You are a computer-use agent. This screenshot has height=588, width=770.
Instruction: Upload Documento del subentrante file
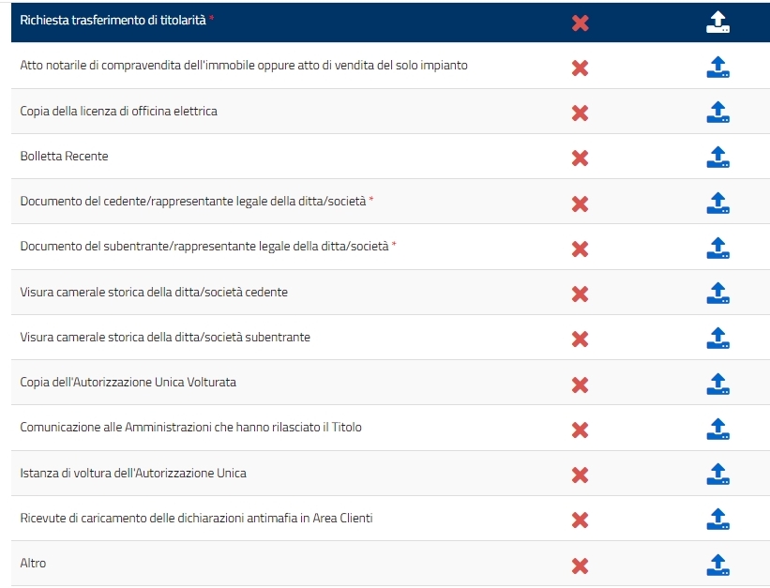717,249
